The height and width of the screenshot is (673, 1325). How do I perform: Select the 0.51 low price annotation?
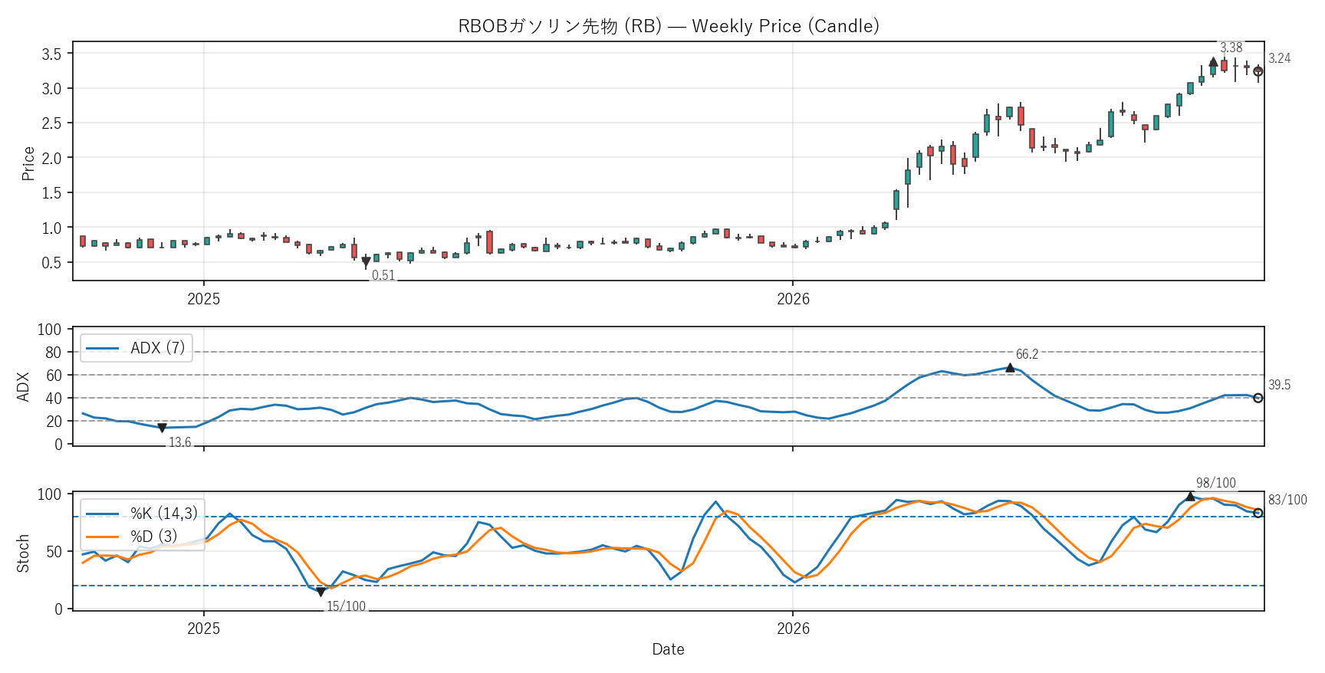point(383,275)
